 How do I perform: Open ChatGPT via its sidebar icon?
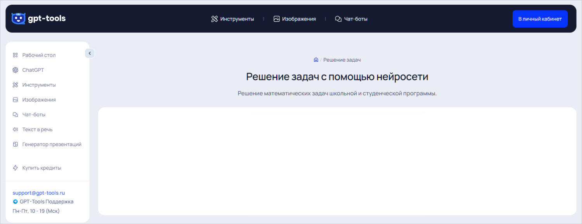[16, 70]
